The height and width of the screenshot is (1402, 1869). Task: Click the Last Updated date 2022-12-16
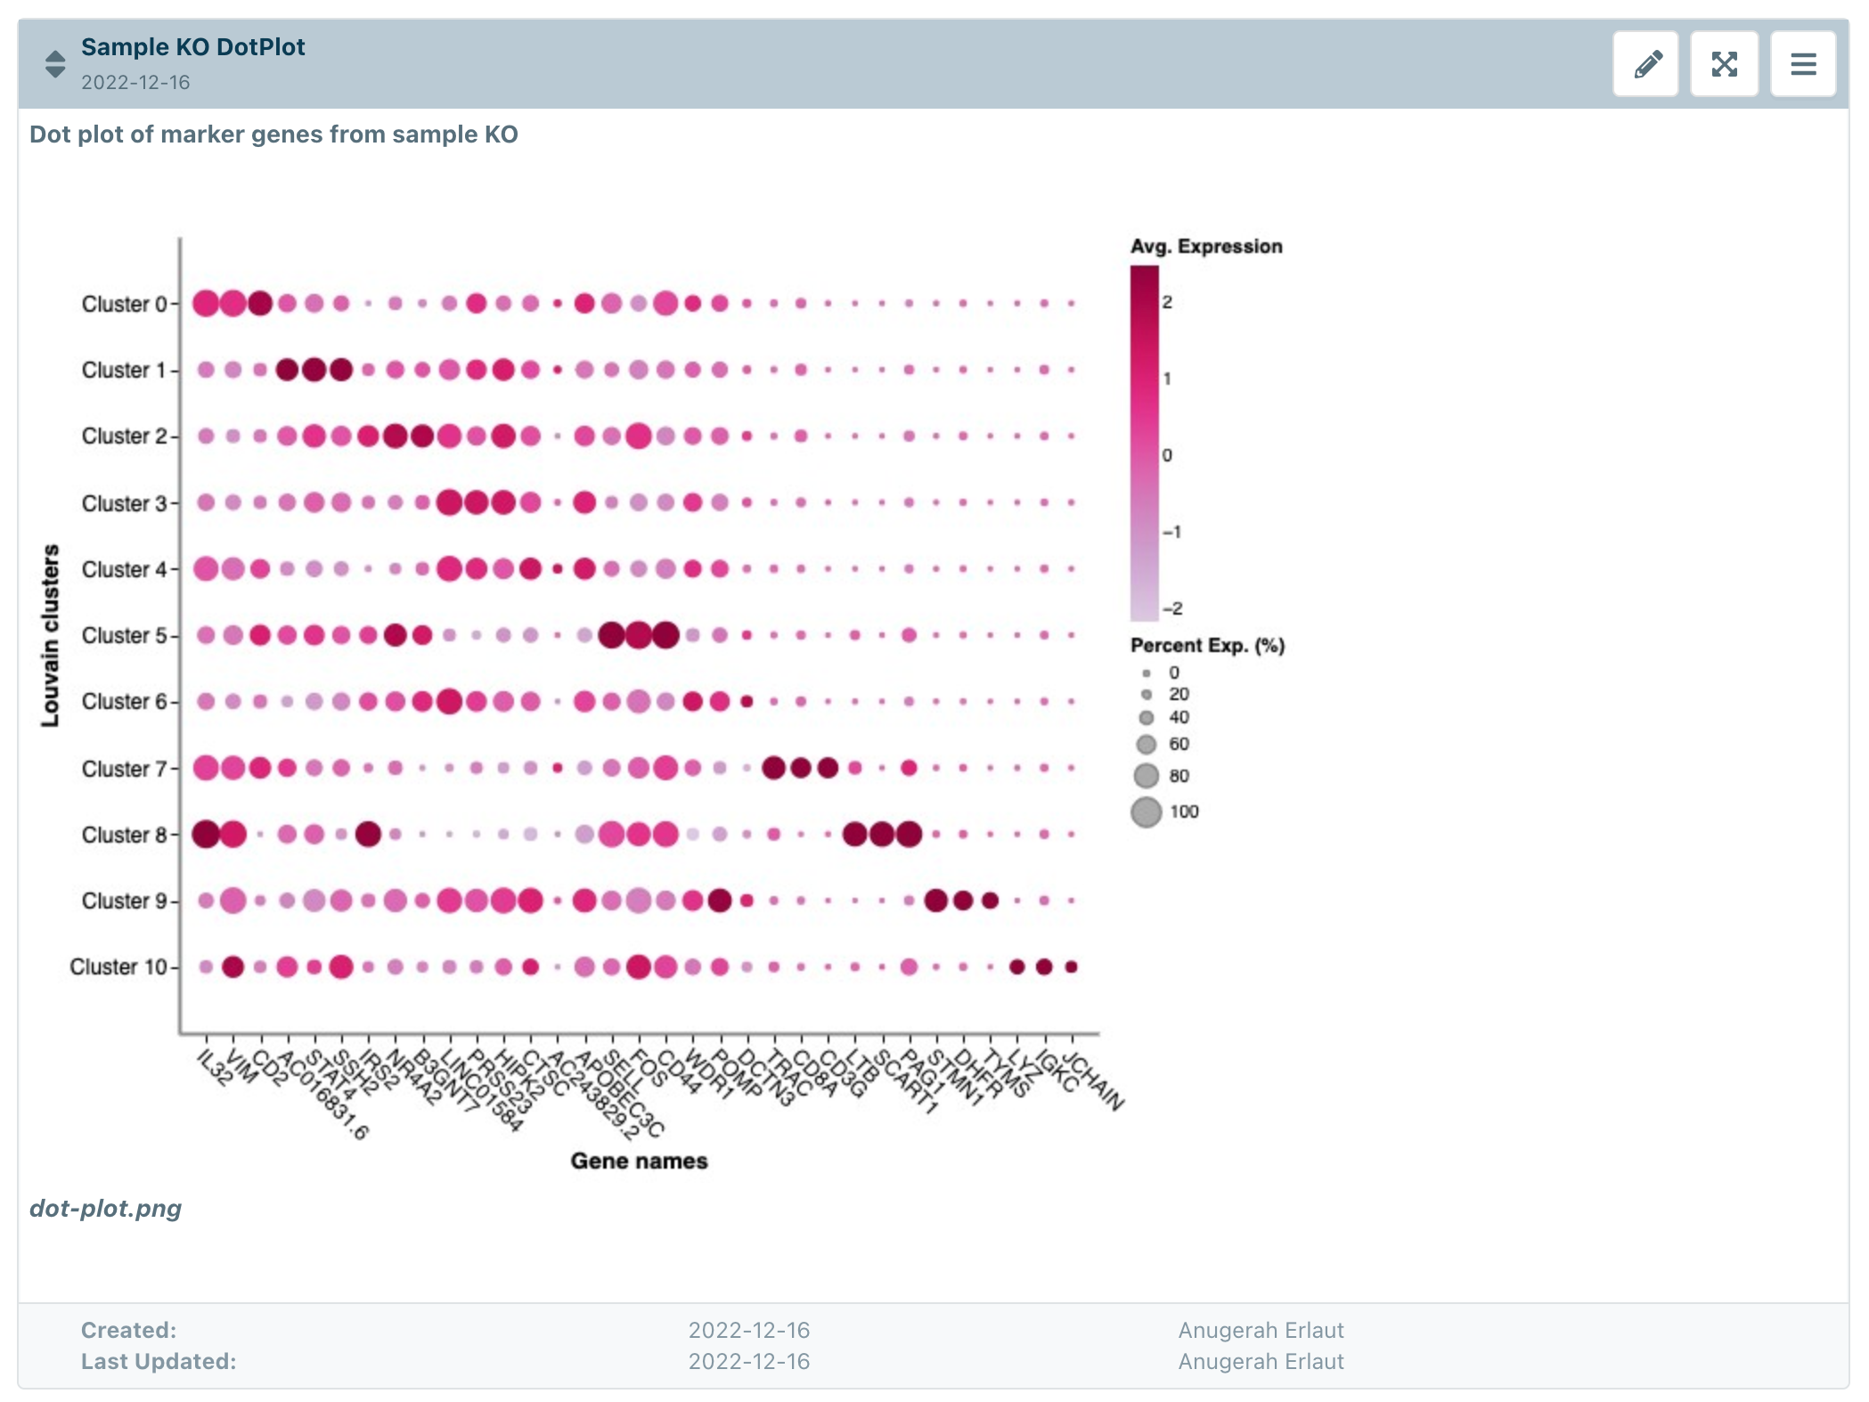click(x=748, y=1361)
